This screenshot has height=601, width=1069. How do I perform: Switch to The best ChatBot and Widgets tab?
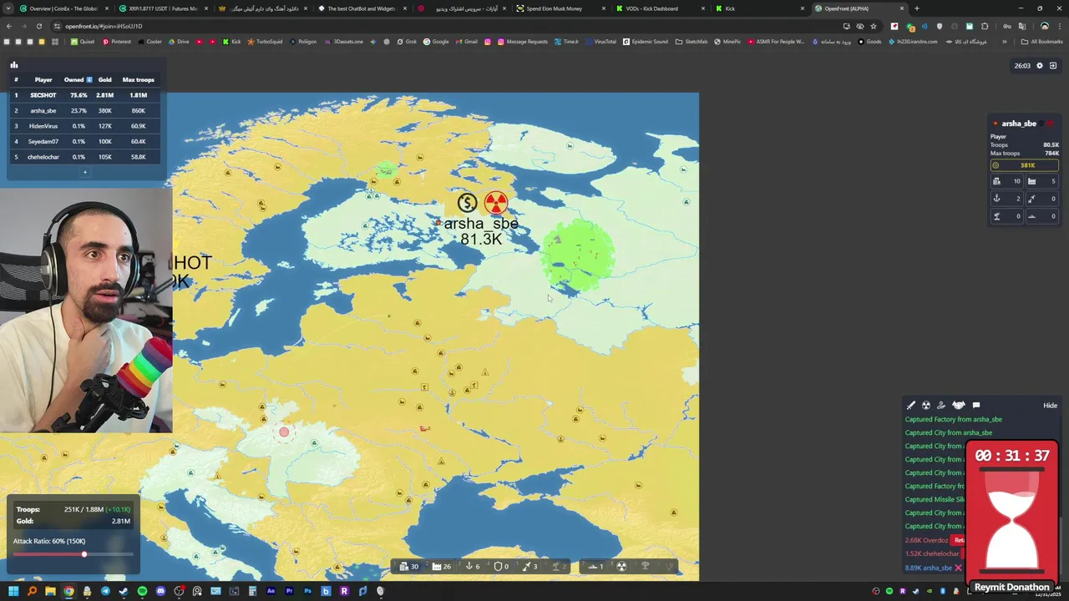[x=361, y=8]
